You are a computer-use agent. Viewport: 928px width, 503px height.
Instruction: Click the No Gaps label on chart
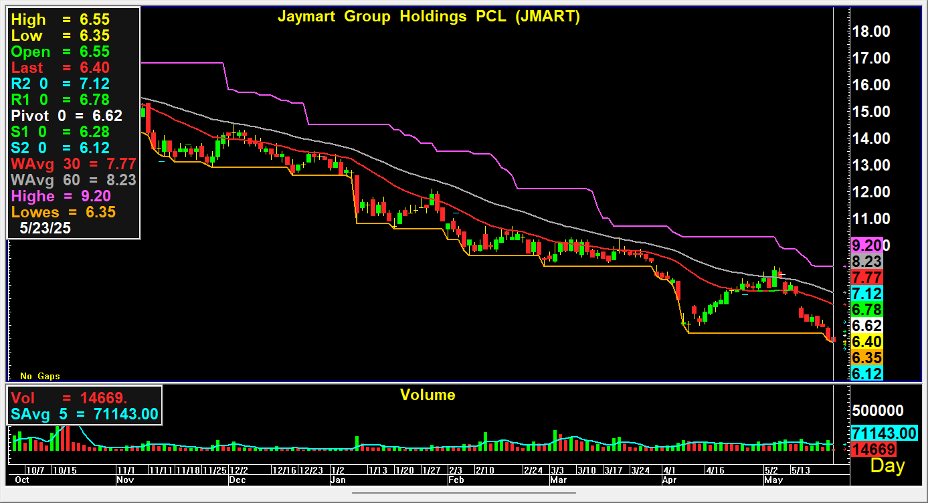[x=39, y=377]
